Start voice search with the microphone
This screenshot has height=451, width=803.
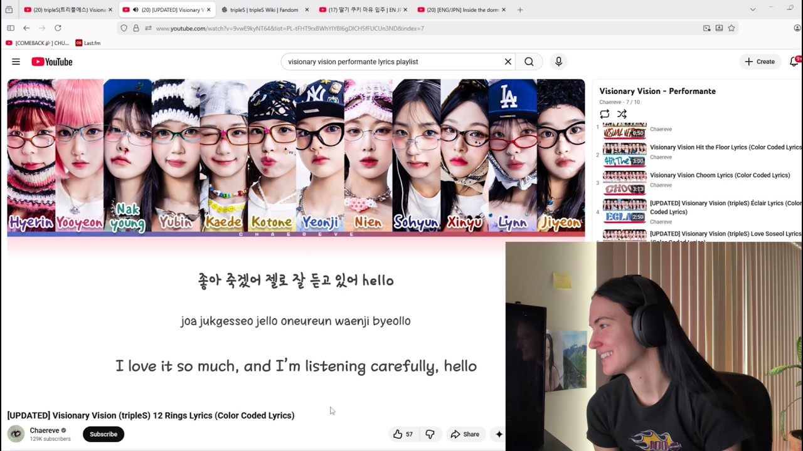pyautogui.click(x=558, y=61)
